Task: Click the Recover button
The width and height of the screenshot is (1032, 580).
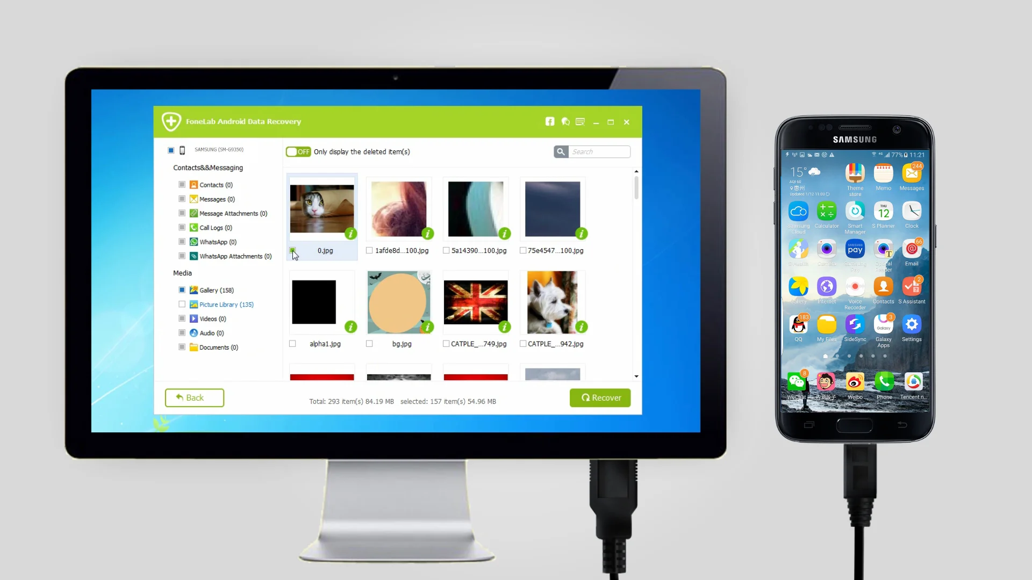Action: (x=600, y=397)
